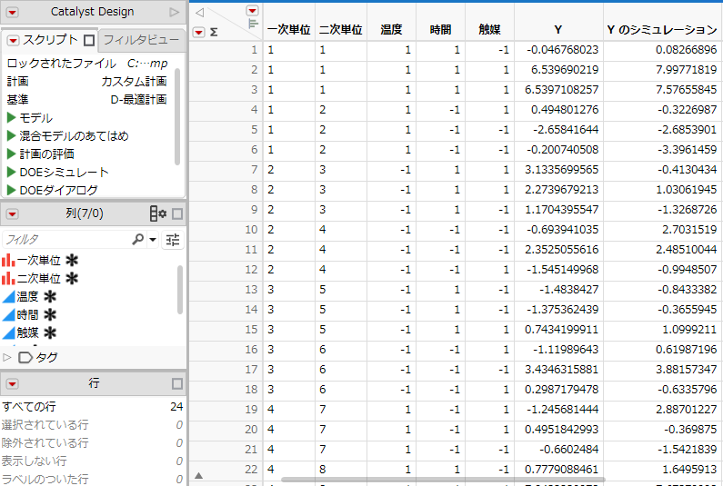Click the black up arrow at table bottom-left
Viewport: 723px width, 486px height.
point(199,475)
